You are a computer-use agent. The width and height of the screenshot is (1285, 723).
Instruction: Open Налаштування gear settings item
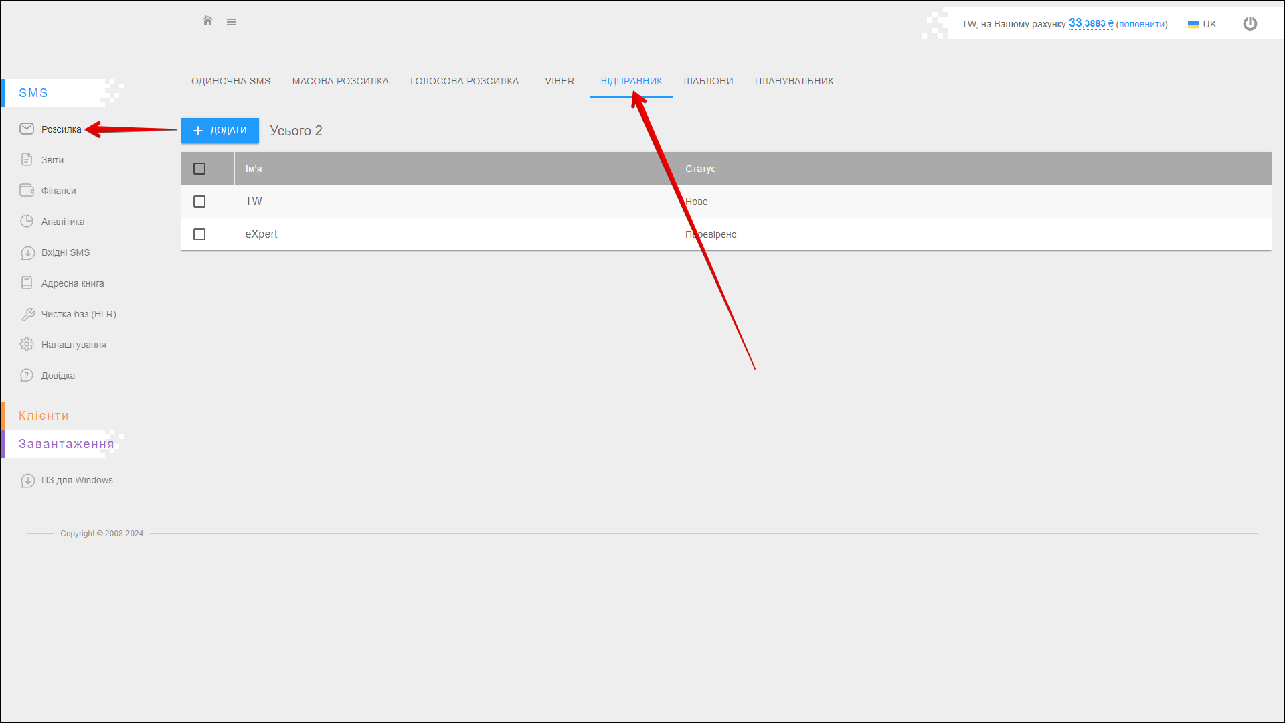coord(73,345)
